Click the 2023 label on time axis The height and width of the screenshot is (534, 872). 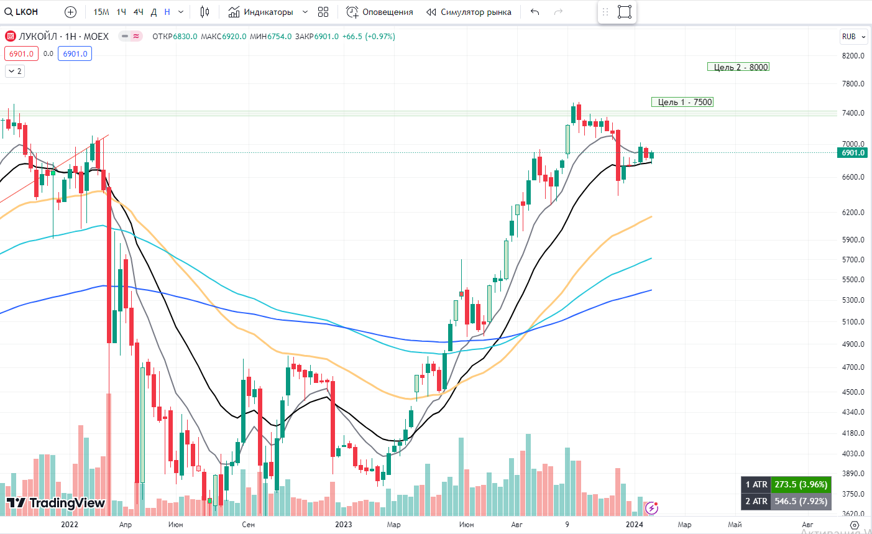[343, 525]
